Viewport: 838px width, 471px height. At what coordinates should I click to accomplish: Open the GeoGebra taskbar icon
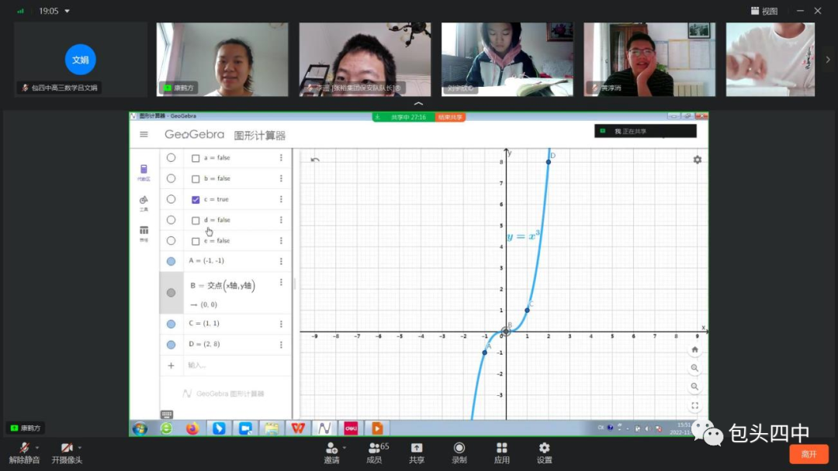pos(324,428)
